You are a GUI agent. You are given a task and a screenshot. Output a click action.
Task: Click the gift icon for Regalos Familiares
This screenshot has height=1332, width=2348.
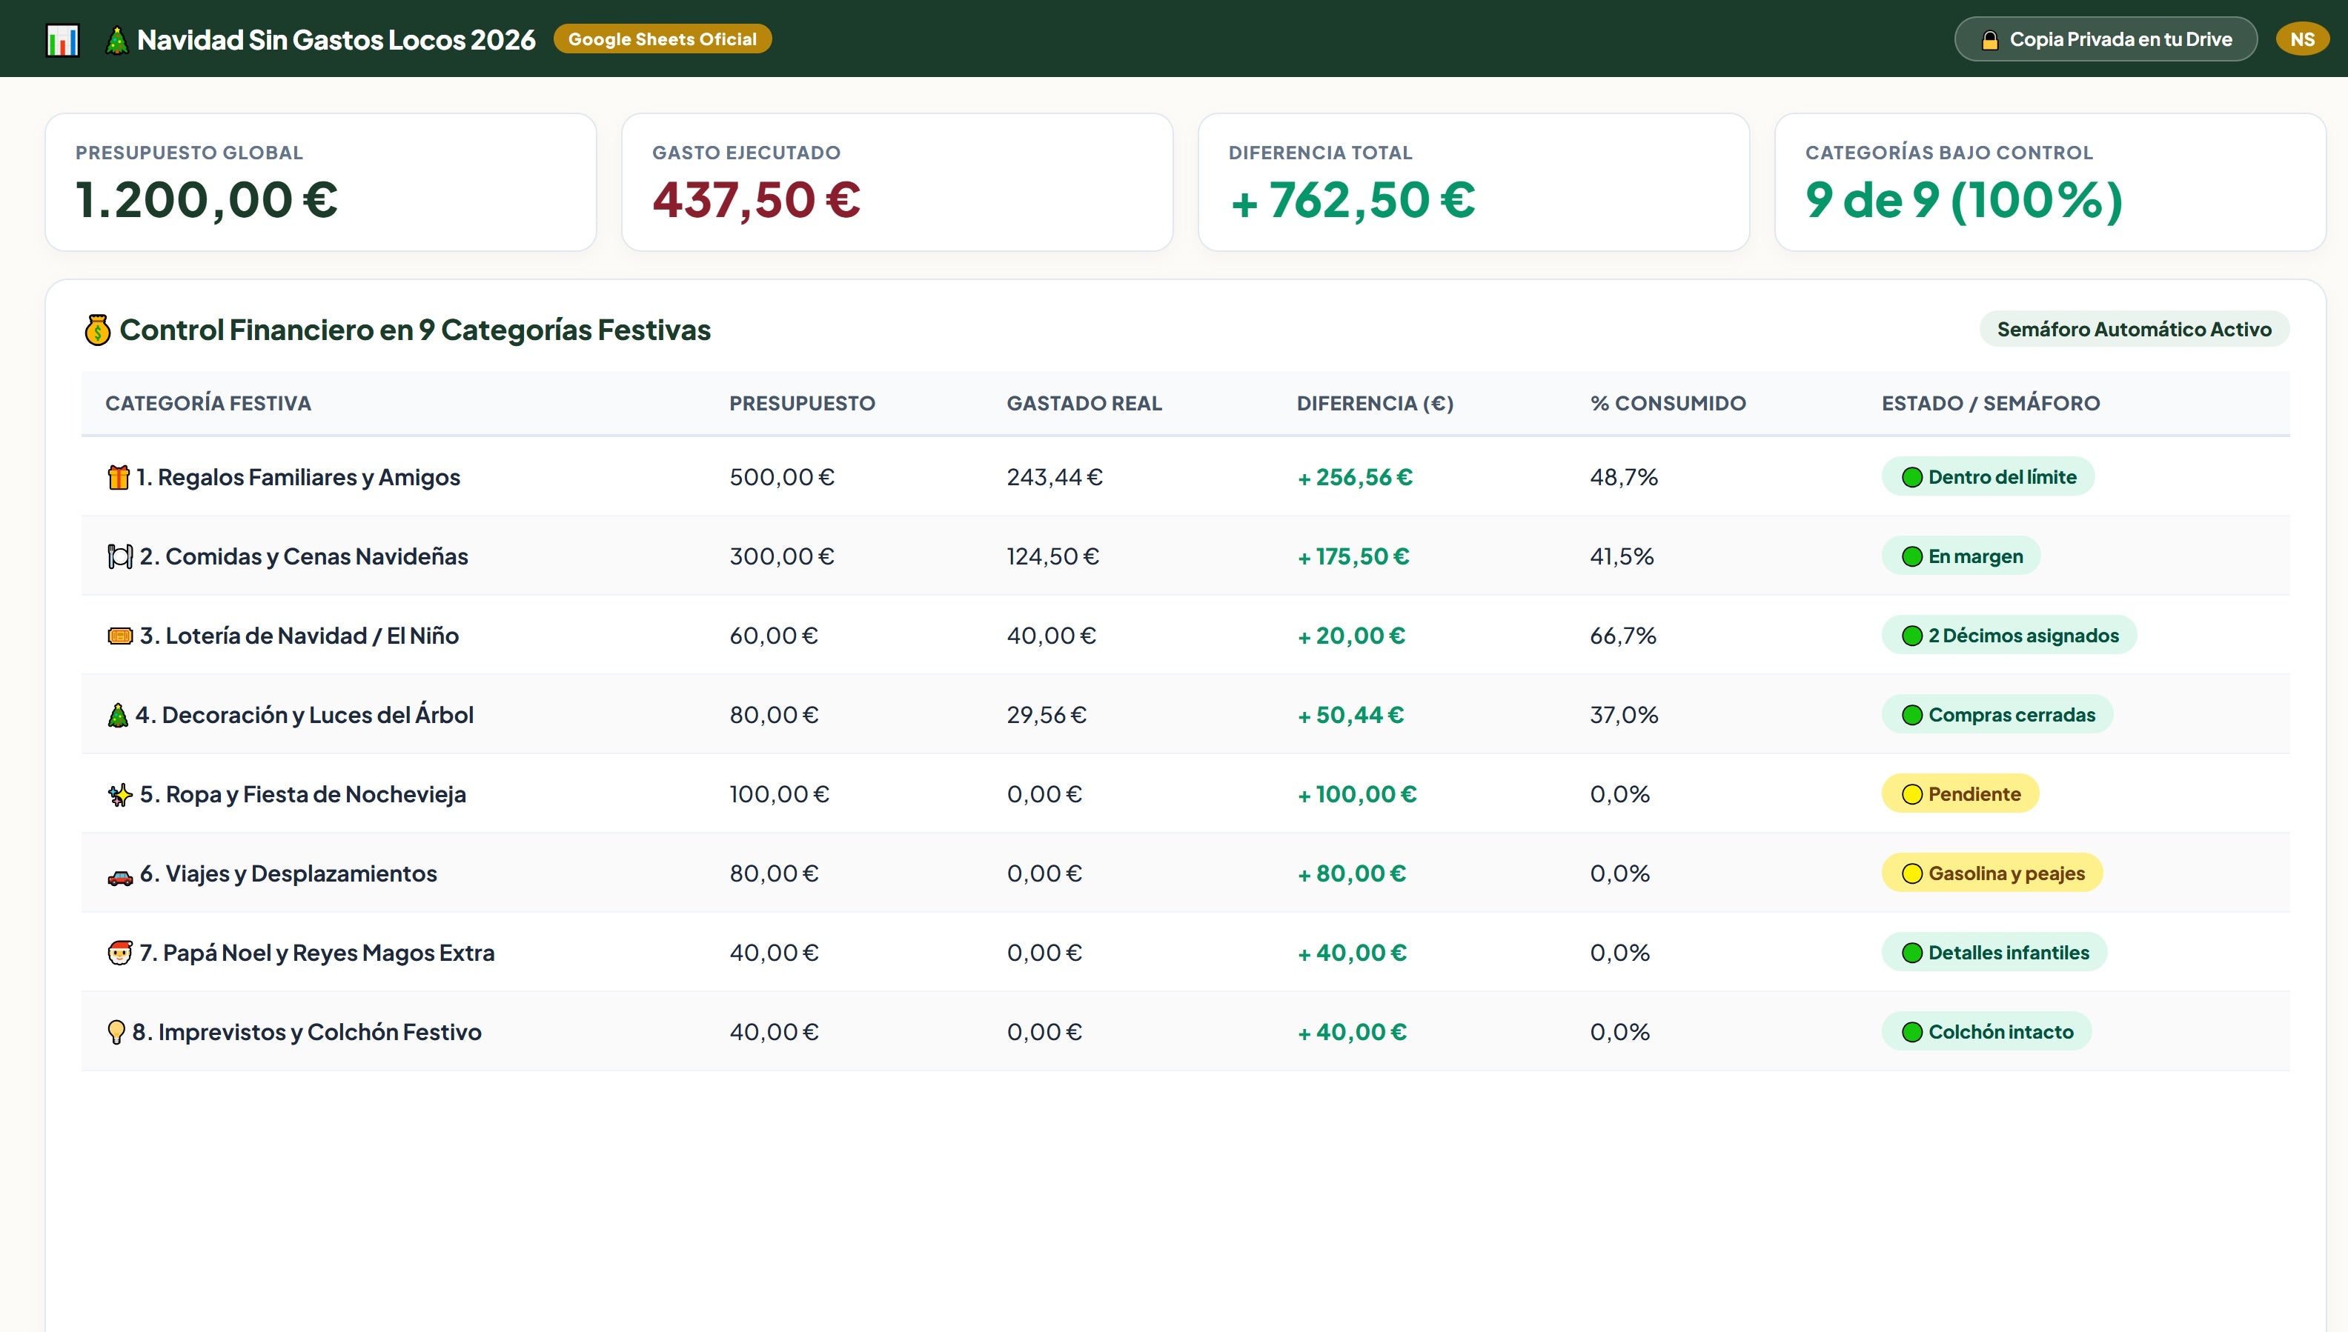[x=118, y=478]
